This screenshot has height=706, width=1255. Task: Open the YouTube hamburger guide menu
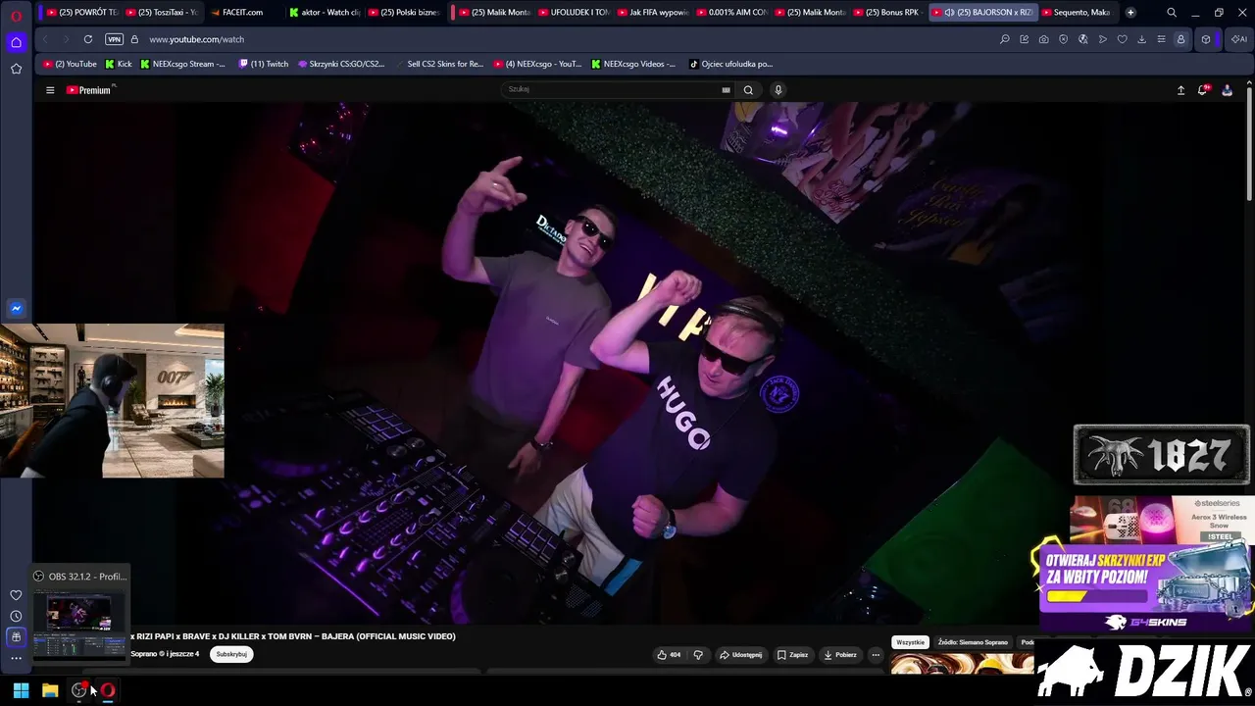point(50,90)
